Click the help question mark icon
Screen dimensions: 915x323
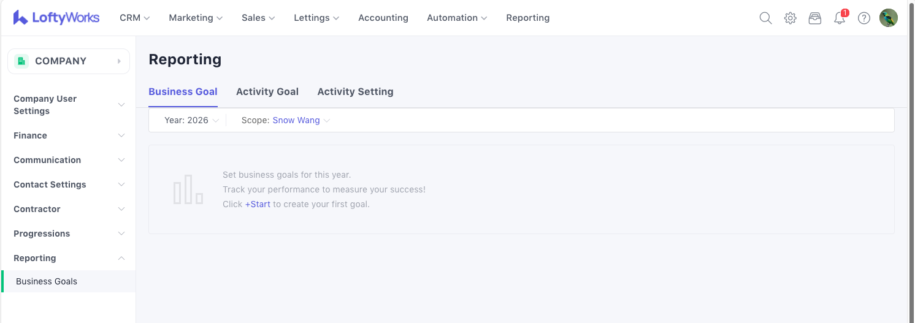pyautogui.click(x=864, y=18)
